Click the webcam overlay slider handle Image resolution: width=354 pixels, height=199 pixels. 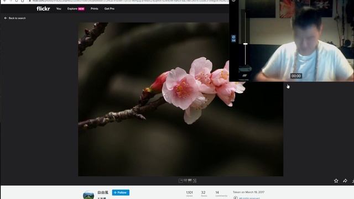246,44
